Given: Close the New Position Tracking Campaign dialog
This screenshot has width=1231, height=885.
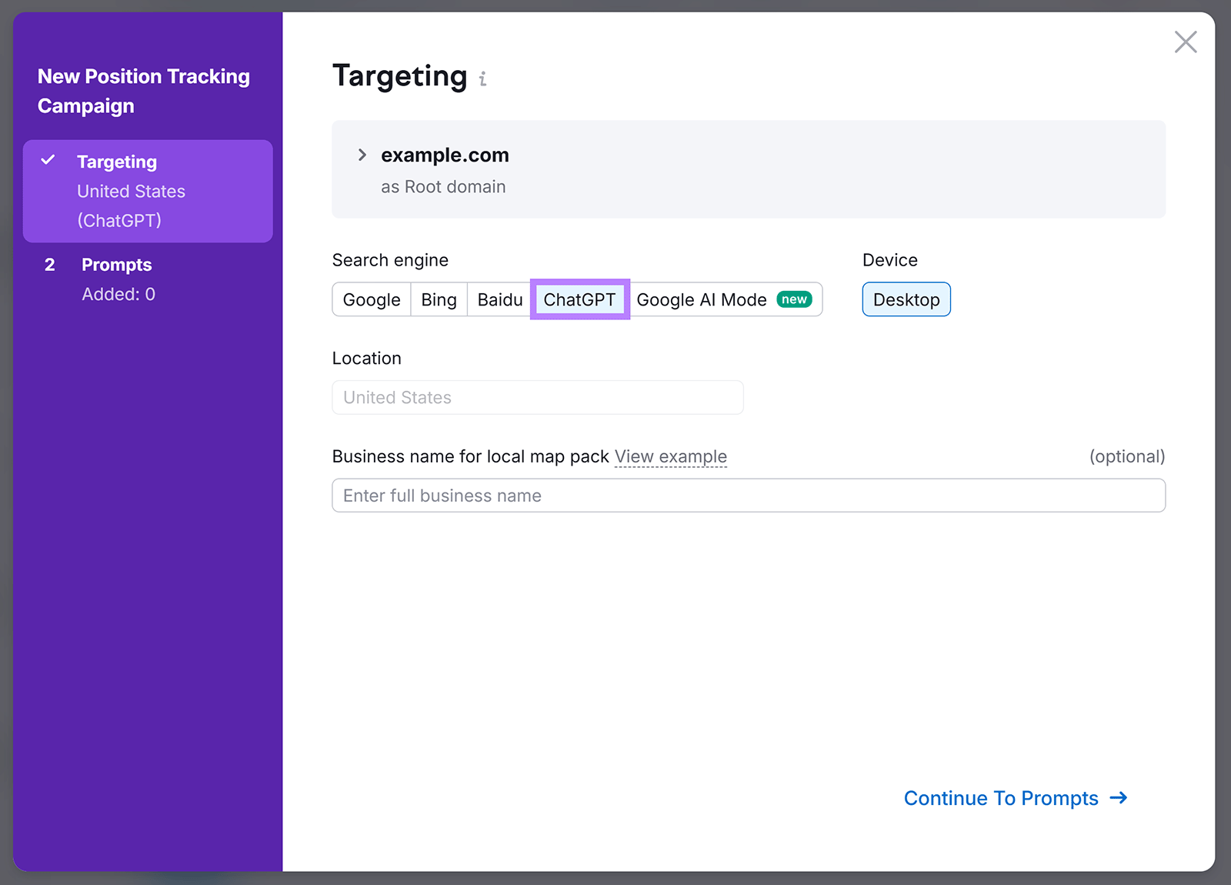Looking at the screenshot, I should [x=1185, y=42].
